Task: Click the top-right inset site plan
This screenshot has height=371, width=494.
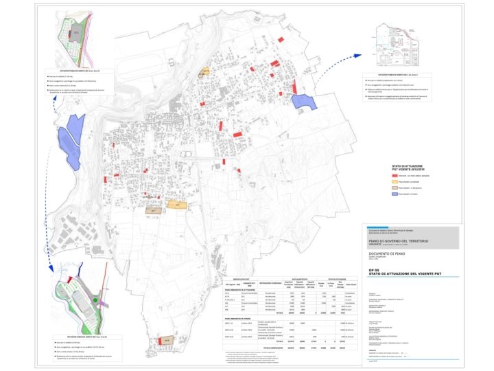Action: coord(397,45)
